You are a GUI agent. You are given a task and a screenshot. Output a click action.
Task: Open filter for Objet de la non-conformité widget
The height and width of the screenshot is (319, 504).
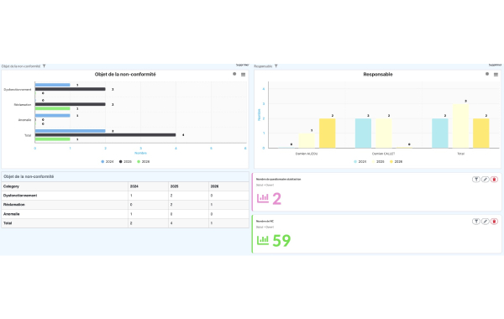click(x=44, y=66)
